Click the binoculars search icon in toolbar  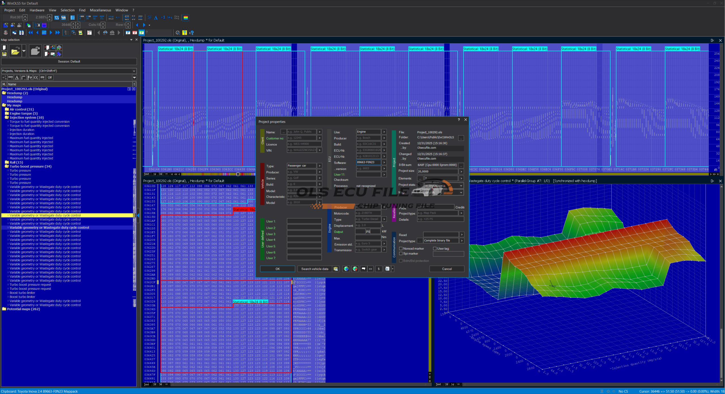105,33
